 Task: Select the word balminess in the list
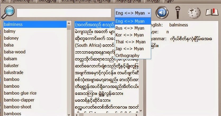tap(35, 24)
